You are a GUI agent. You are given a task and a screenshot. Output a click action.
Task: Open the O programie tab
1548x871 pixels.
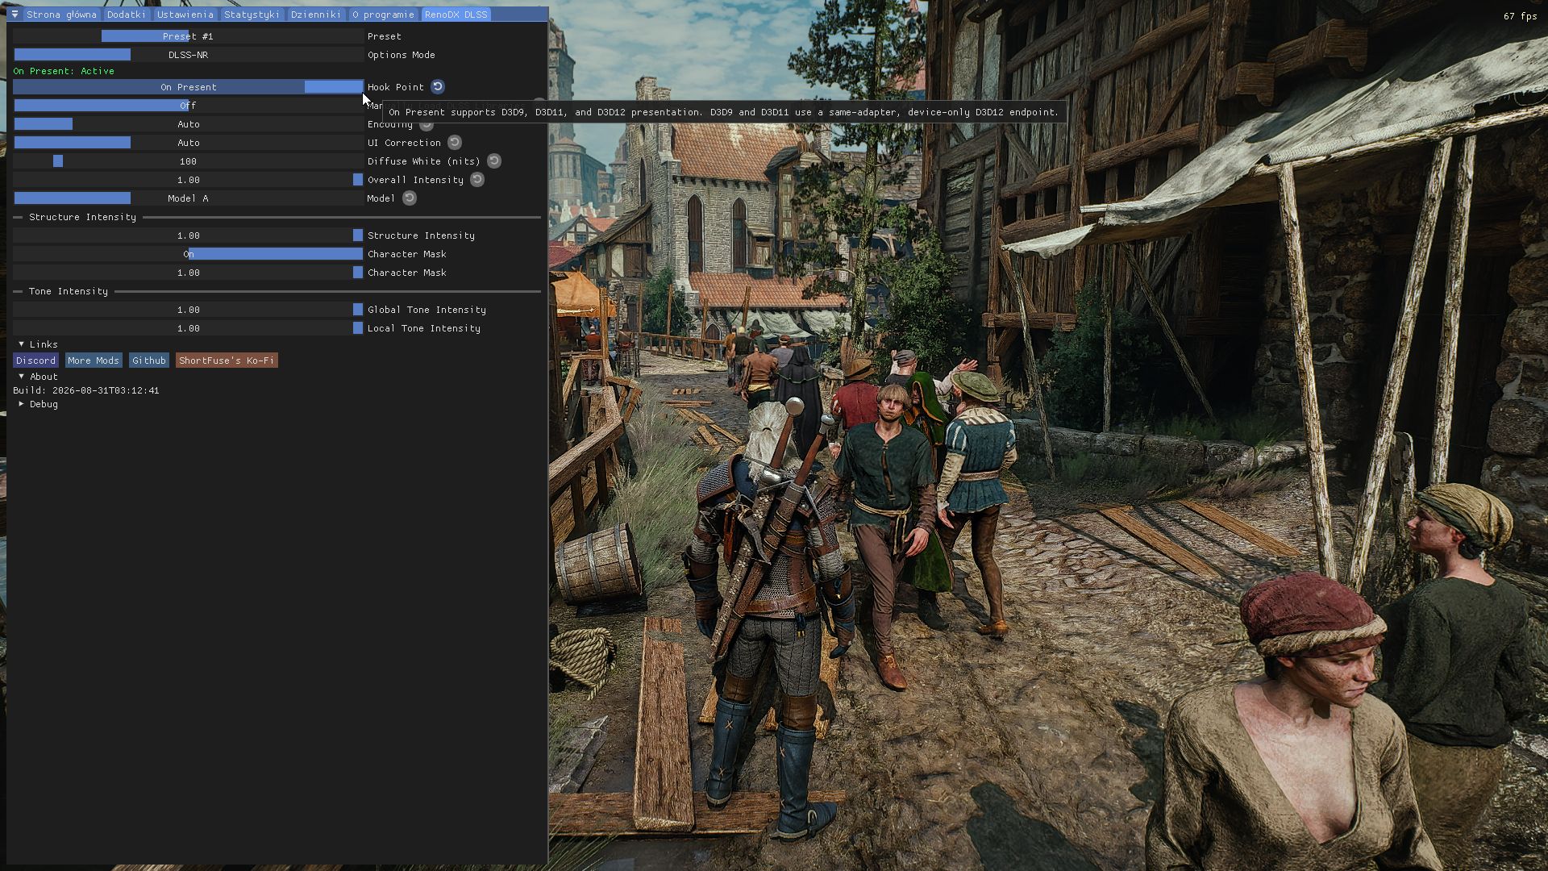[x=383, y=15]
